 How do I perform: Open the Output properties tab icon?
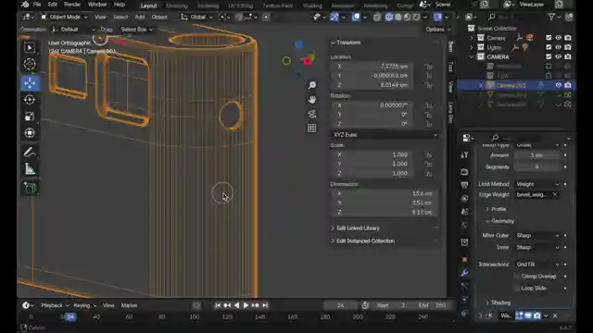pyautogui.click(x=465, y=185)
